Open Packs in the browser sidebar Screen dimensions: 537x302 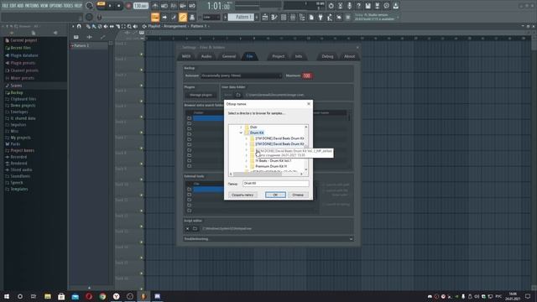[15, 144]
